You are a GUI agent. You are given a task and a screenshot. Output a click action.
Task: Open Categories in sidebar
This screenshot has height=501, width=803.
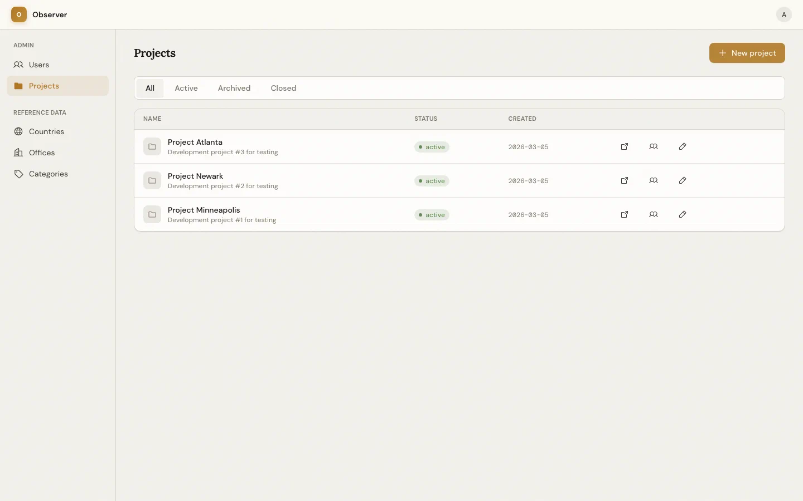48,174
